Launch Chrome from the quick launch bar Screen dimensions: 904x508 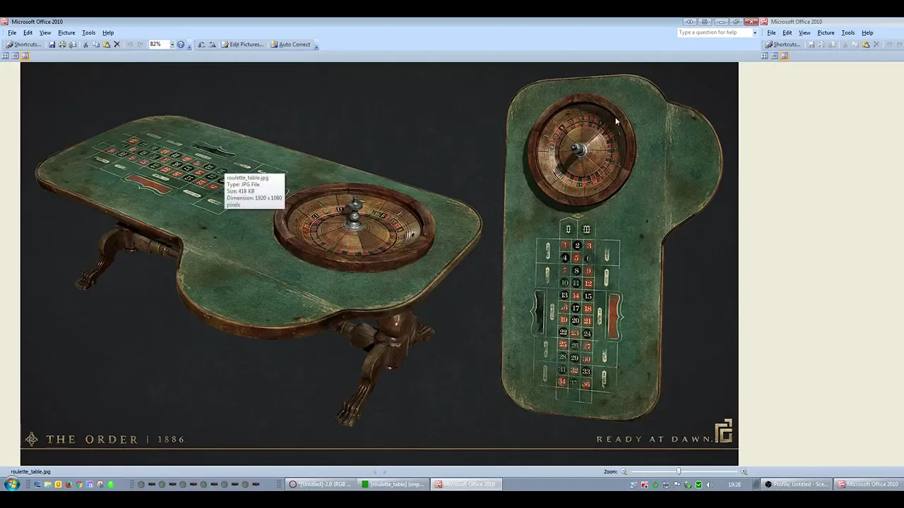click(79, 484)
